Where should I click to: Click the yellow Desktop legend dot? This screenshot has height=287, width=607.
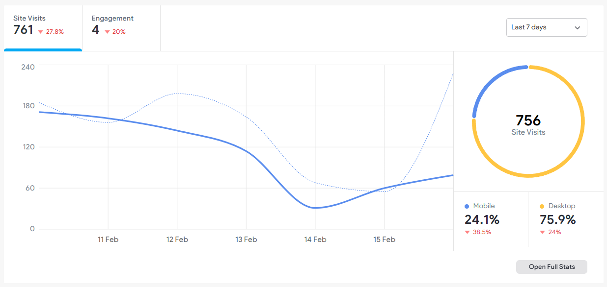543,206
